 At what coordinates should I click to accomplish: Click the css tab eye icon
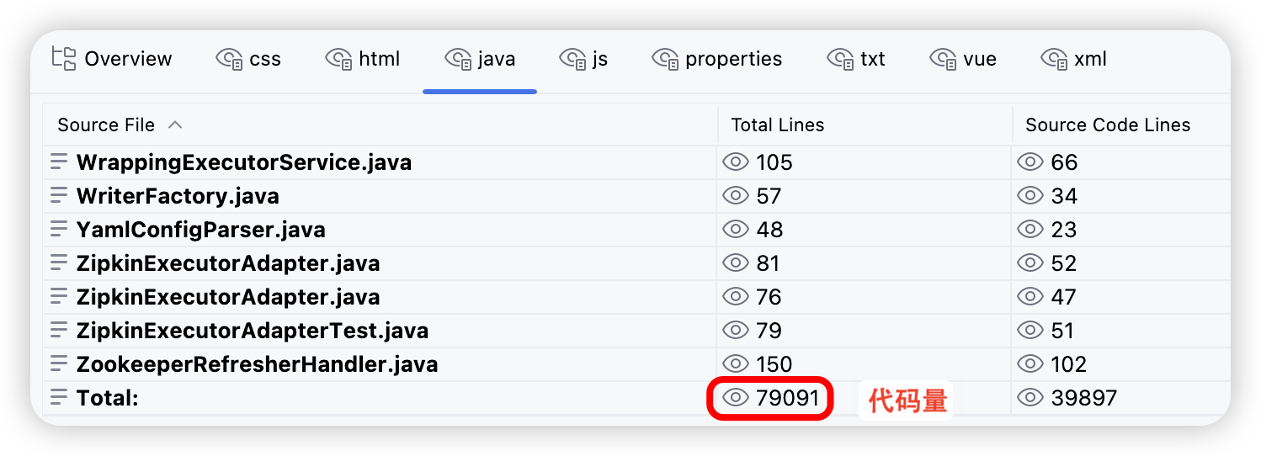click(x=229, y=59)
